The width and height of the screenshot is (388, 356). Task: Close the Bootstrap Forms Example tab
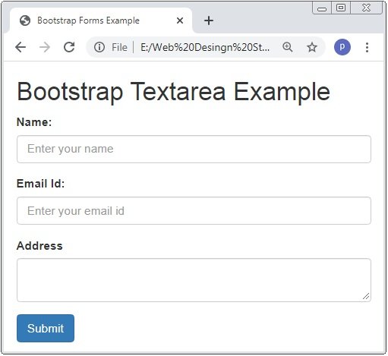(x=180, y=20)
